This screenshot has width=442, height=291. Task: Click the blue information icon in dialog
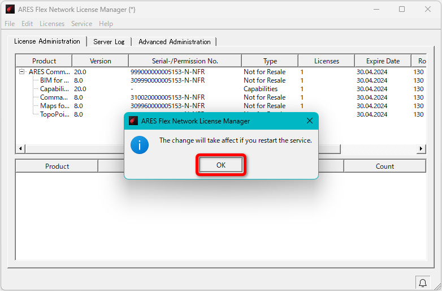click(x=140, y=145)
